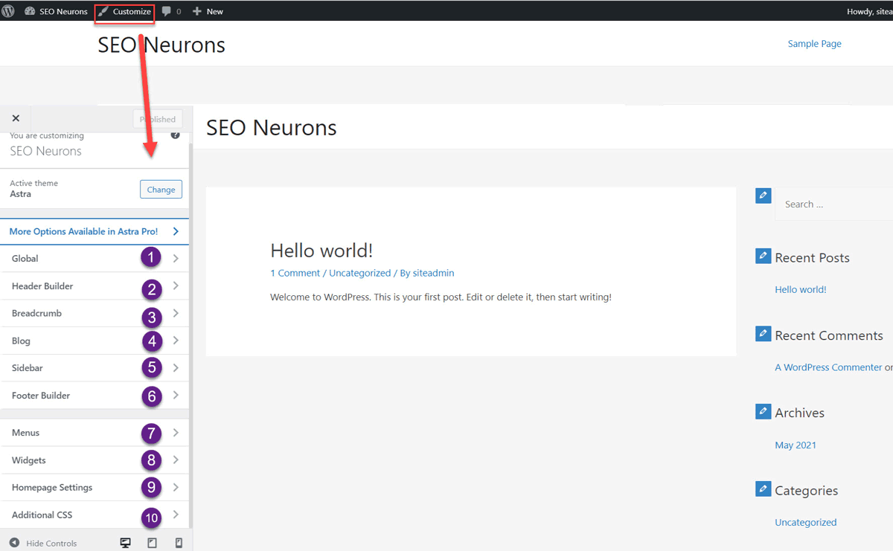
Task: Click the WordPress logo in admin bar
Action: click(8, 11)
